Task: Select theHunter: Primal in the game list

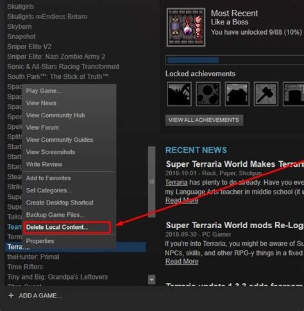Action: point(33,257)
